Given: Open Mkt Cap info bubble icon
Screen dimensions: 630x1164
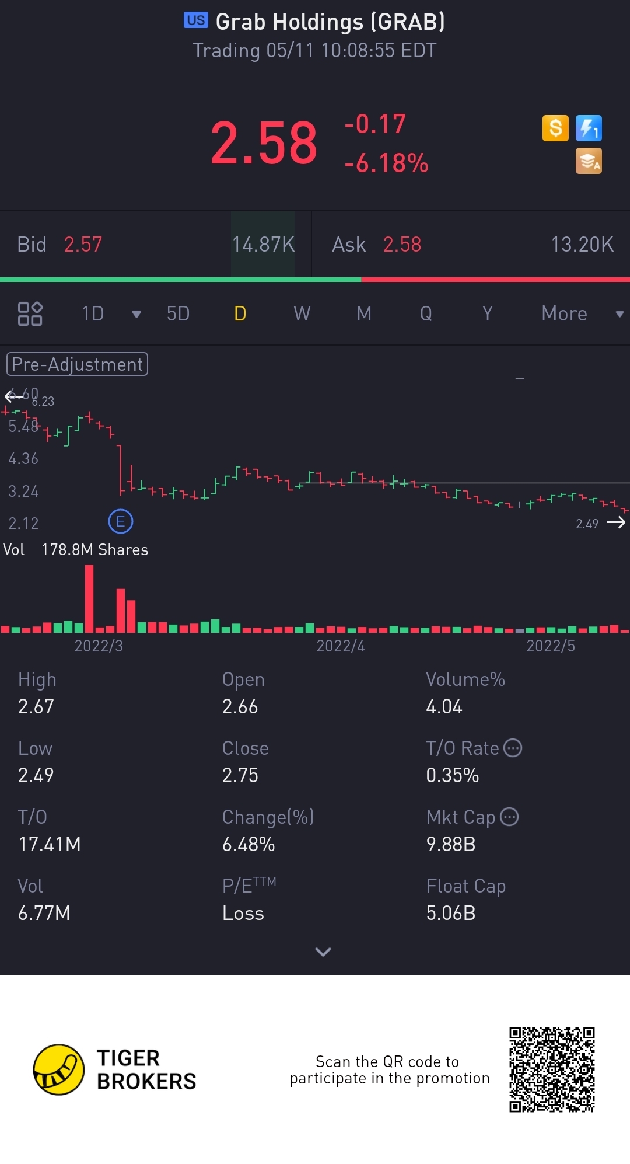Looking at the screenshot, I should coord(509,817).
